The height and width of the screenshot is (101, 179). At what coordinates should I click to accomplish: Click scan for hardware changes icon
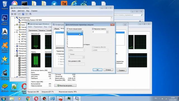point(30,14)
